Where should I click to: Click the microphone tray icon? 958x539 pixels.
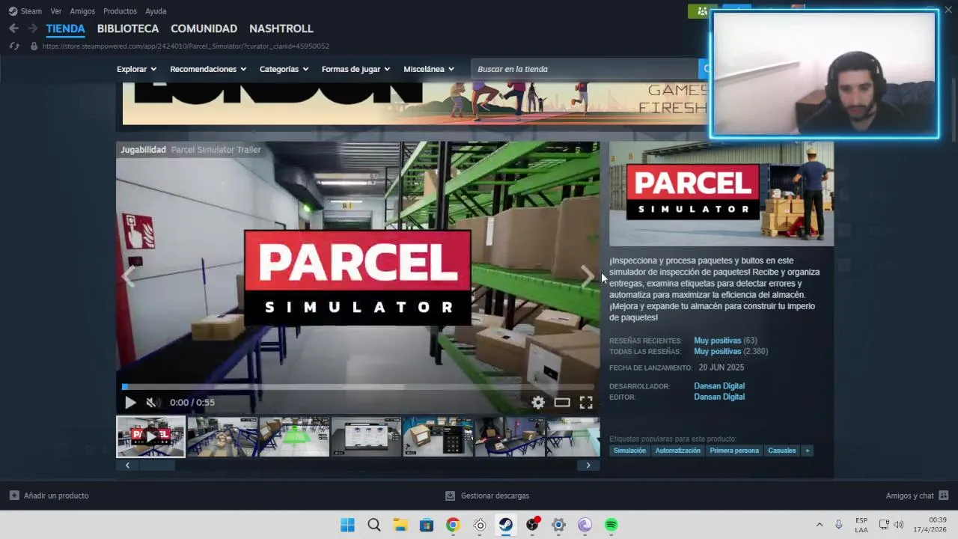839,525
